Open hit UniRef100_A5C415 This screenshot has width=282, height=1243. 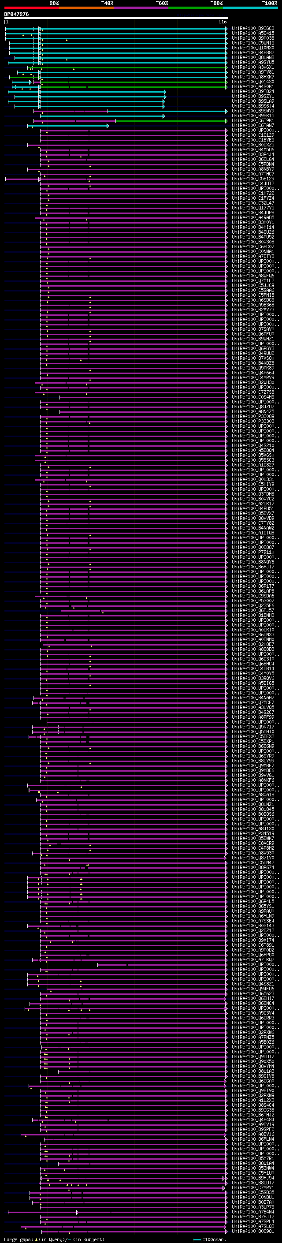pyautogui.click(x=253, y=34)
